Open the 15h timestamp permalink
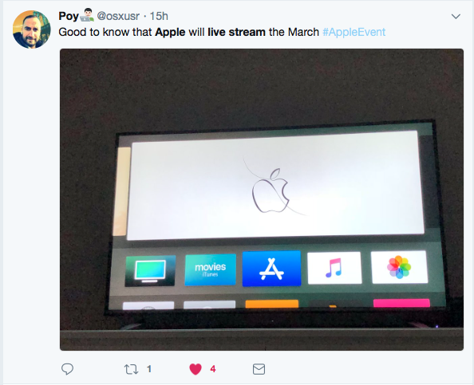474x385 pixels. [x=159, y=16]
